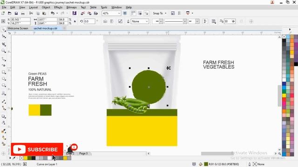Select the Drop Shadow tool
Image resolution: width=298 pixels, height=167 pixels.
(x=3, y=116)
